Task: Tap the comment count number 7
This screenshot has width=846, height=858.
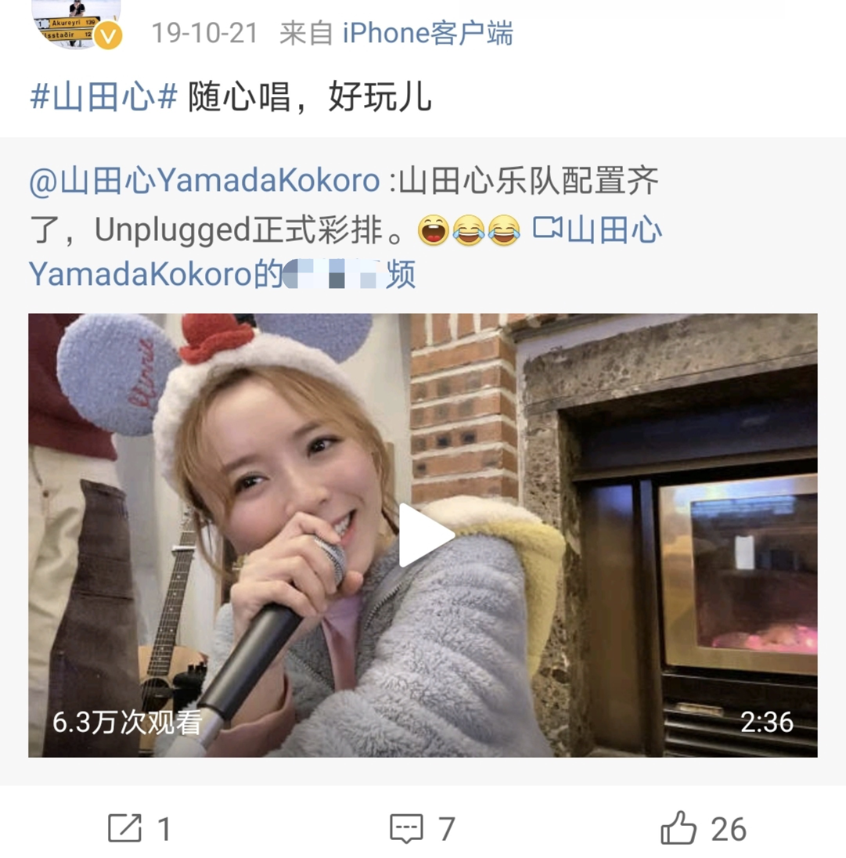Action: coord(447,828)
